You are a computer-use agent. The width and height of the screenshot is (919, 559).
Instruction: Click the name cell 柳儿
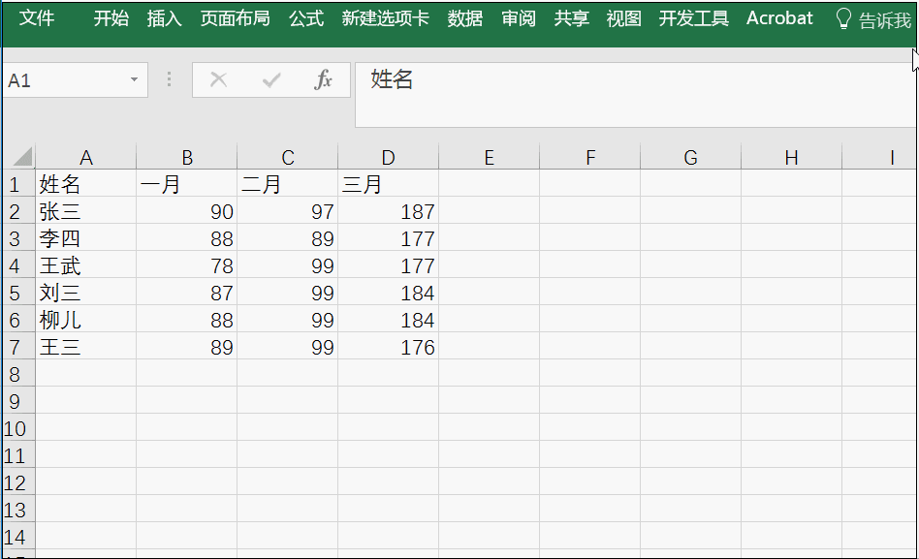(x=85, y=320)
